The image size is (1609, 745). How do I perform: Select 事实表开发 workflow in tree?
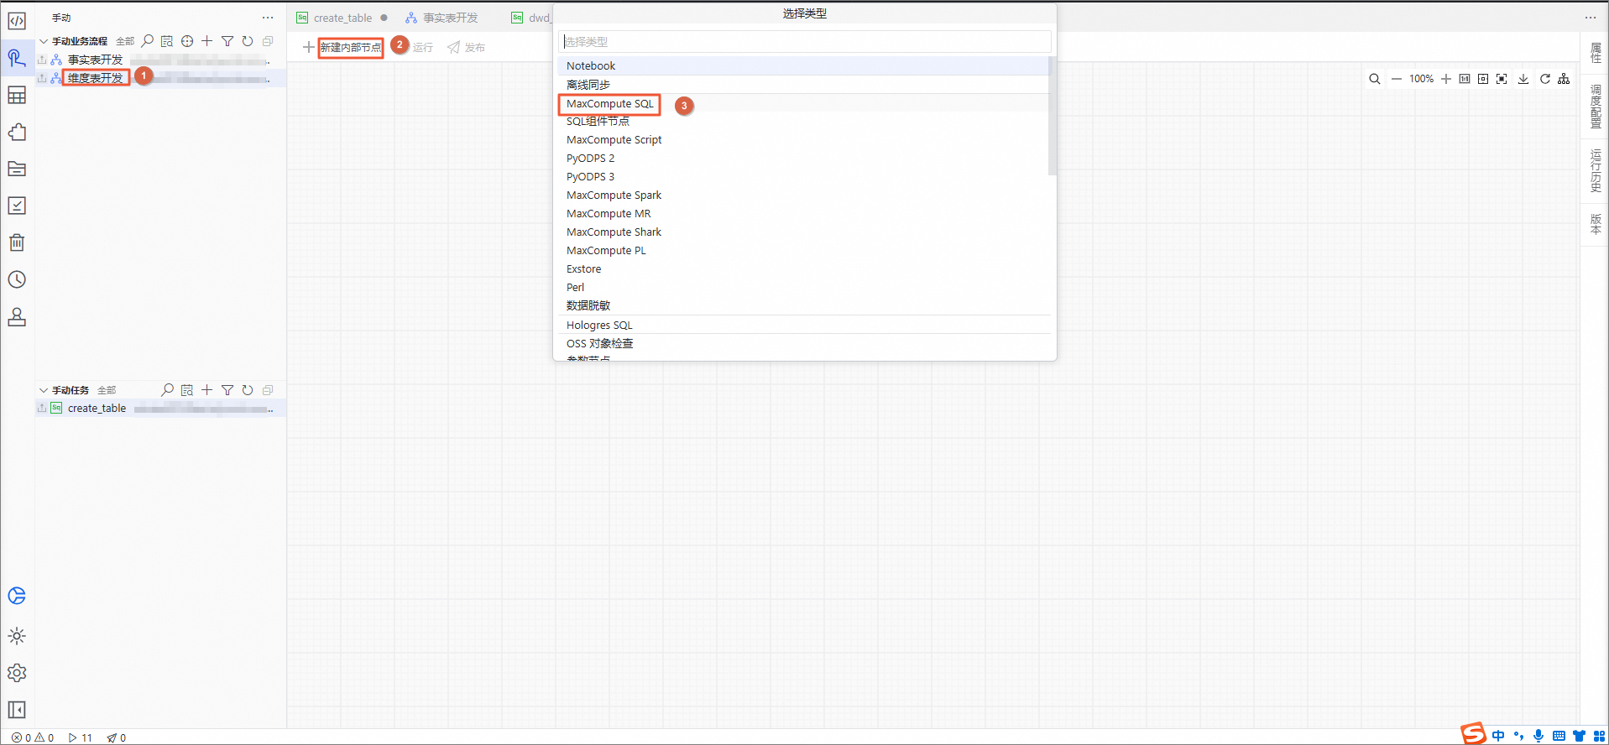click(x=95, y=60)
